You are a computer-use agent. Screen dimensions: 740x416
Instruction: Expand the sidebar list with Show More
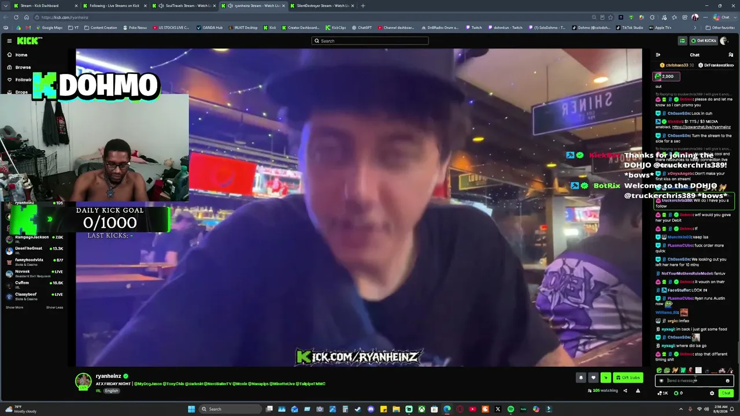pos(14,307)
